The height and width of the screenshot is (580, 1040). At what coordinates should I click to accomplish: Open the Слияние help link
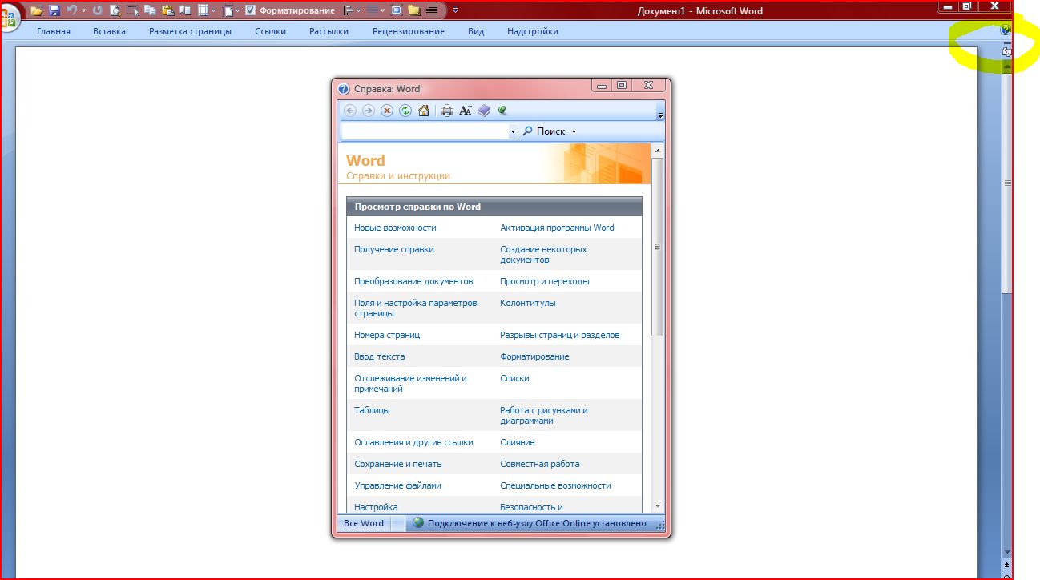[517, 442]
